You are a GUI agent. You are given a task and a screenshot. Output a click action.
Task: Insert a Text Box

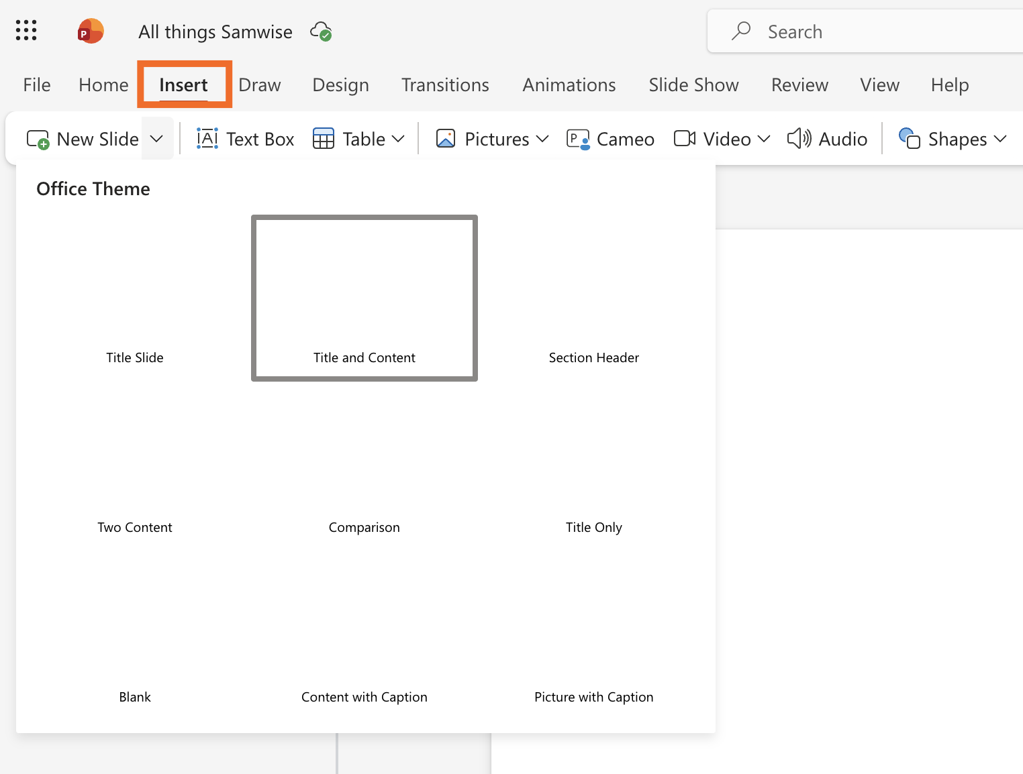245,139
